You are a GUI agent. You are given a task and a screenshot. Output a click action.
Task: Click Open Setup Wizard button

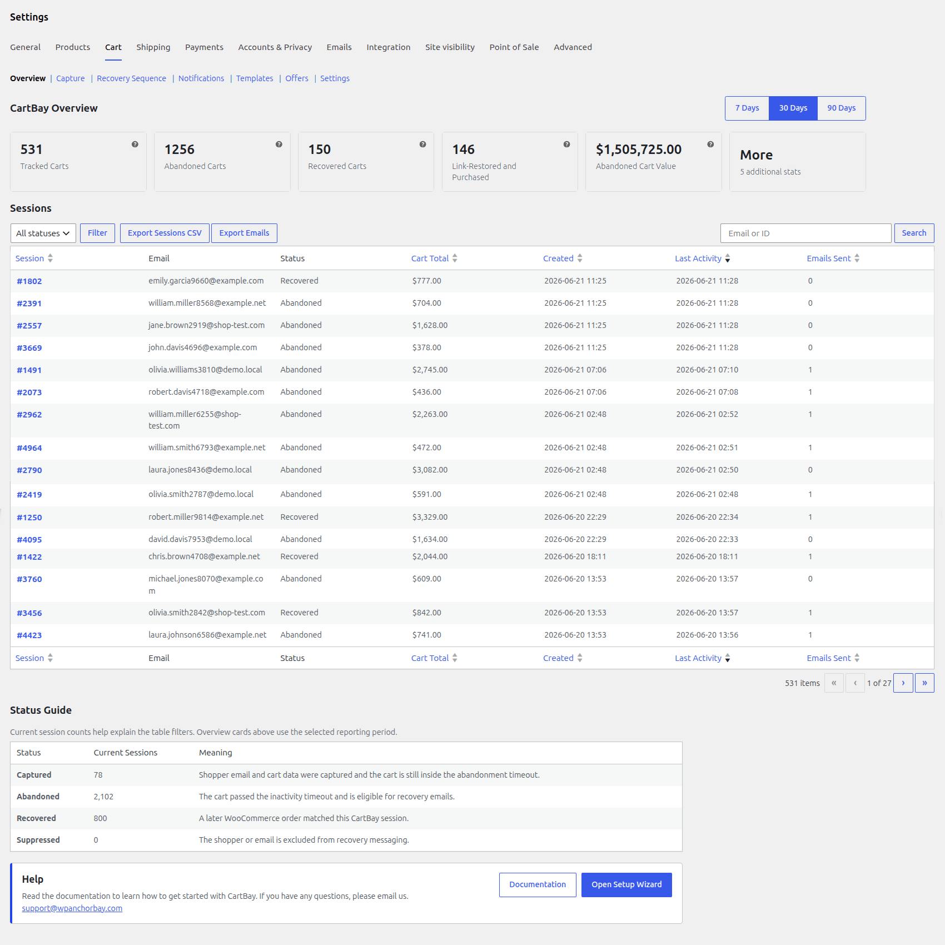626,885
